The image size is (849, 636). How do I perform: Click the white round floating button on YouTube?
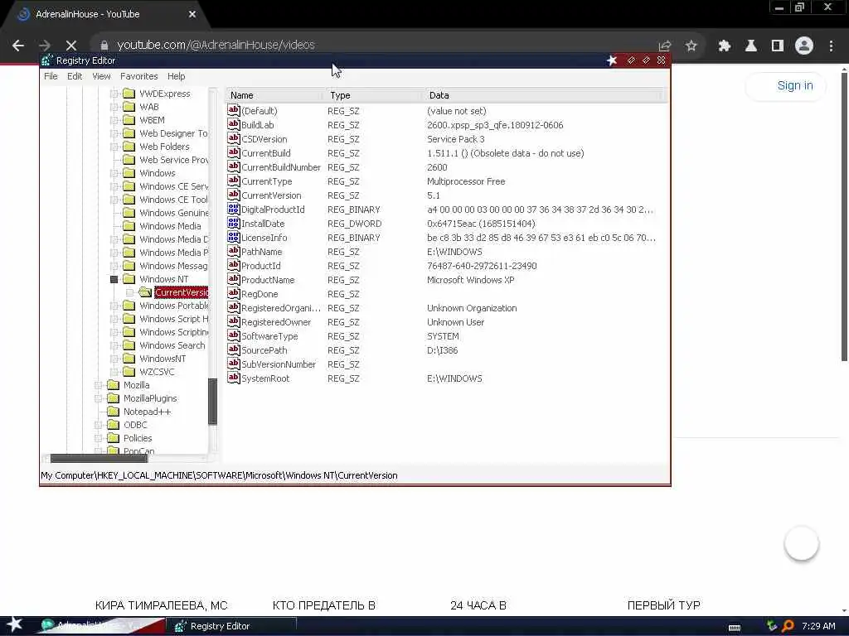coord(802,543)
